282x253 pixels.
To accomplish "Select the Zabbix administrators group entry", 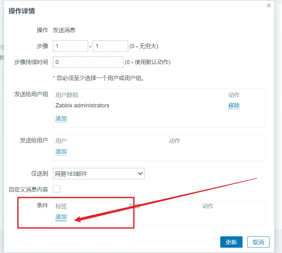I will click(82, 105).
